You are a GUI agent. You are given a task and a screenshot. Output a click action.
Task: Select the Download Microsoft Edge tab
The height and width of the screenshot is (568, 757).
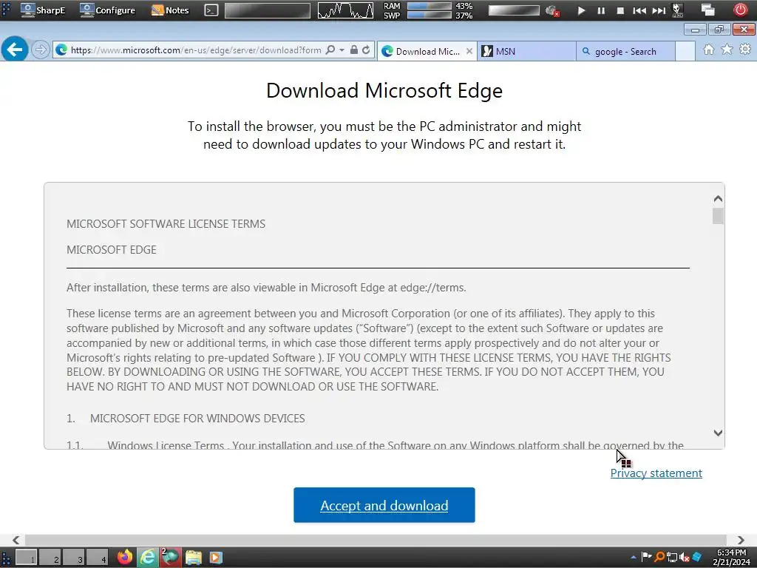pos(427,51)
